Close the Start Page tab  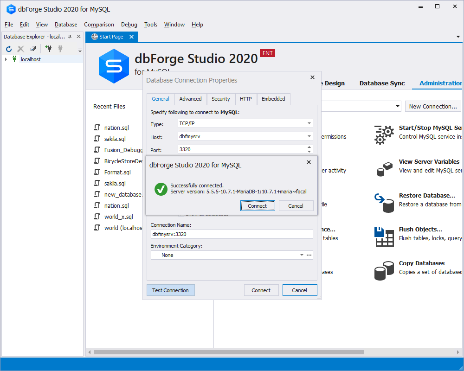click(x=131, y=37)
